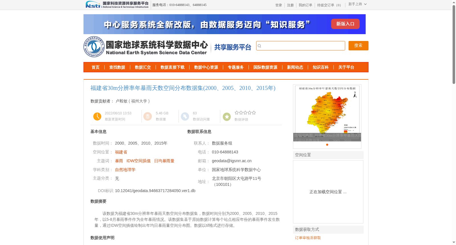Image resolution: width=456 pixels, height=245 pixels.
Task: Click the IDW空间插值 keyword link
Action: tap(139, 161)
